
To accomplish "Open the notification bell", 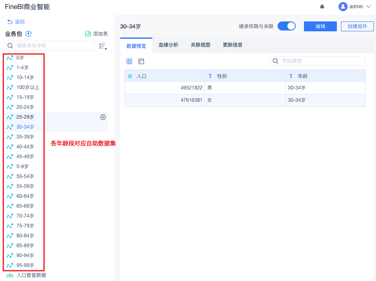I will click(x=322, y=7).
